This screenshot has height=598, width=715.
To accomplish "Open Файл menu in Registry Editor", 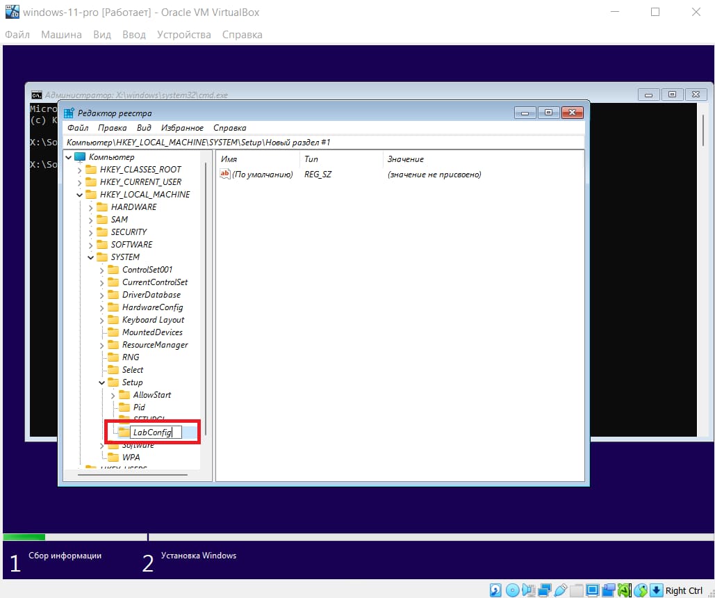I will click(78, 128).
